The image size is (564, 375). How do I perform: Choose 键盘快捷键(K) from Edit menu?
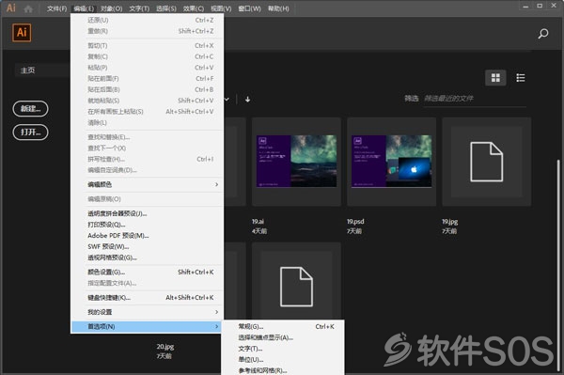pos(148,298)
